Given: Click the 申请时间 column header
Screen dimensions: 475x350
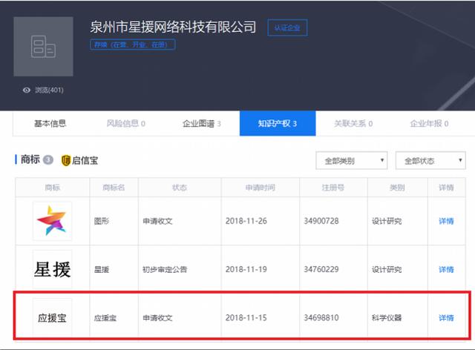Looking at the screenshot, I should pos(261,188).
